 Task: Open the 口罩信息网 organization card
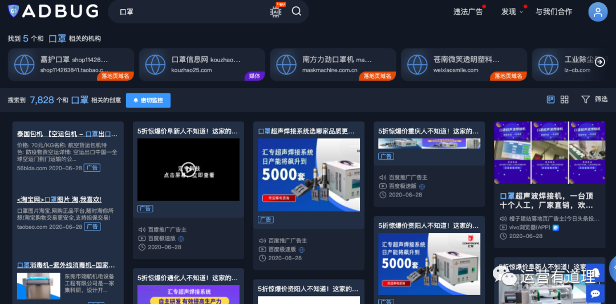(x=202, y=65)
